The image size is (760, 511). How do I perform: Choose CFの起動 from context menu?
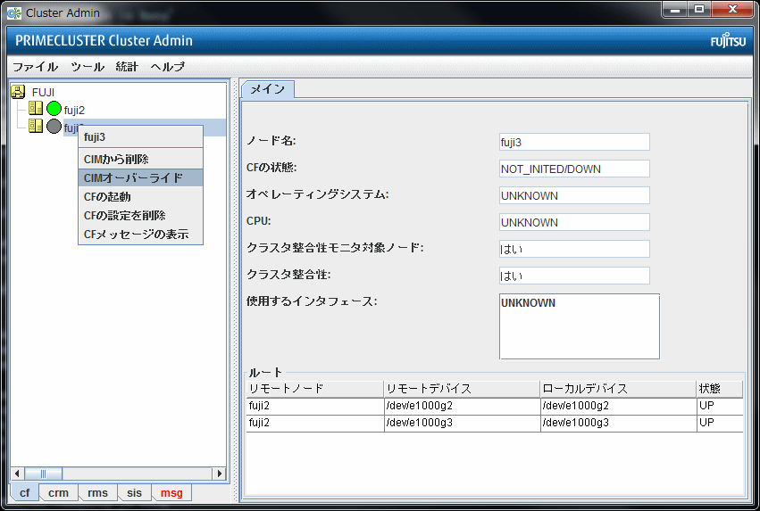coord(140,196)
